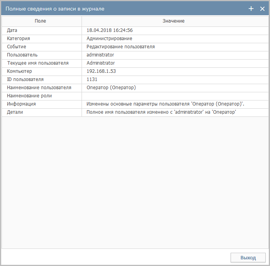Click the Администрирование value cell
Image resolution: width=270 pixels, height=266 pixels.
click(x=109, y=39)
